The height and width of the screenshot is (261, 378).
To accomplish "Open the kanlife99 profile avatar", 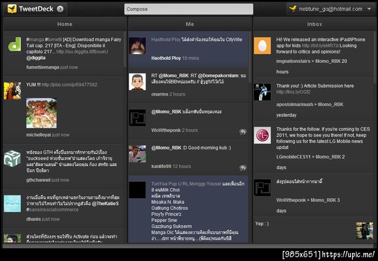I will pyautogui.click(x=137, y=154).
